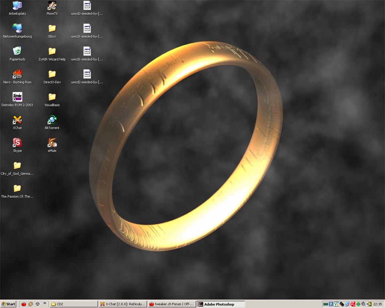
Task: Select the BitTorrent desktop icon
Action: 52,120
